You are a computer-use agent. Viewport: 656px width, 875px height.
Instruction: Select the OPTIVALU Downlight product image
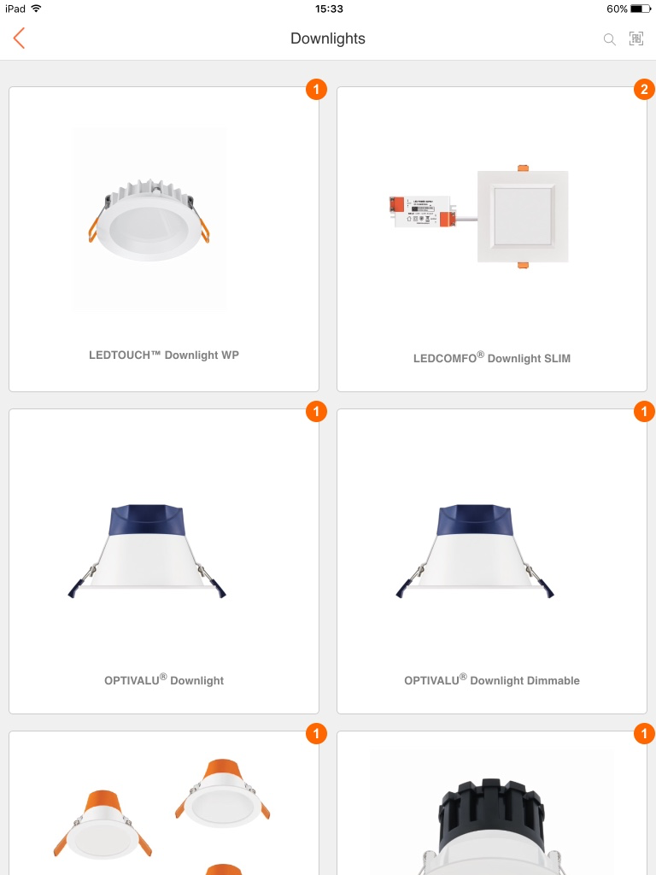[147, 551]
